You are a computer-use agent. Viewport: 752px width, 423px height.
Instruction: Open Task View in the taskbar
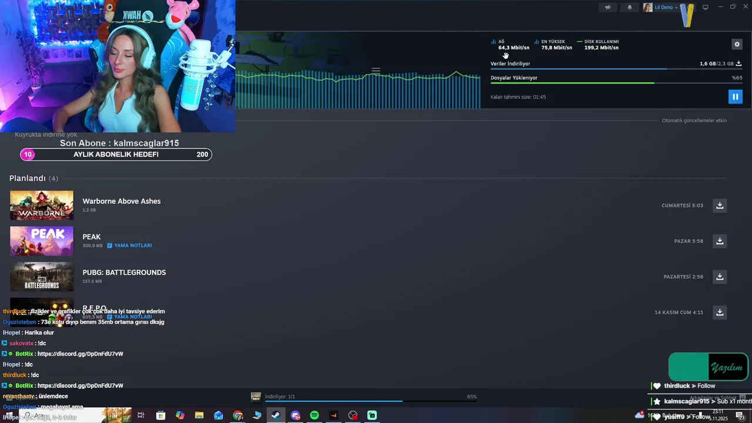(x=141, y=415)
